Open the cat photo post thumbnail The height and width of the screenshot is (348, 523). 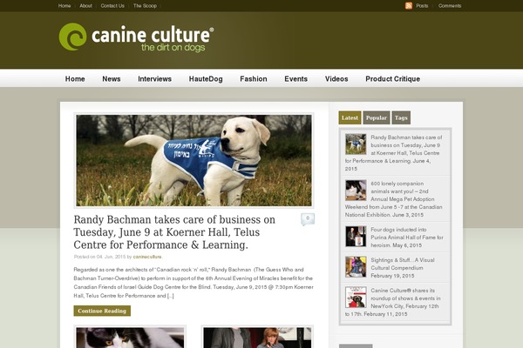click(130, 338)
